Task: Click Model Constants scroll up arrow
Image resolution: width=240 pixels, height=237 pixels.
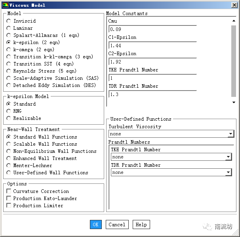Action: click(234, 21)
